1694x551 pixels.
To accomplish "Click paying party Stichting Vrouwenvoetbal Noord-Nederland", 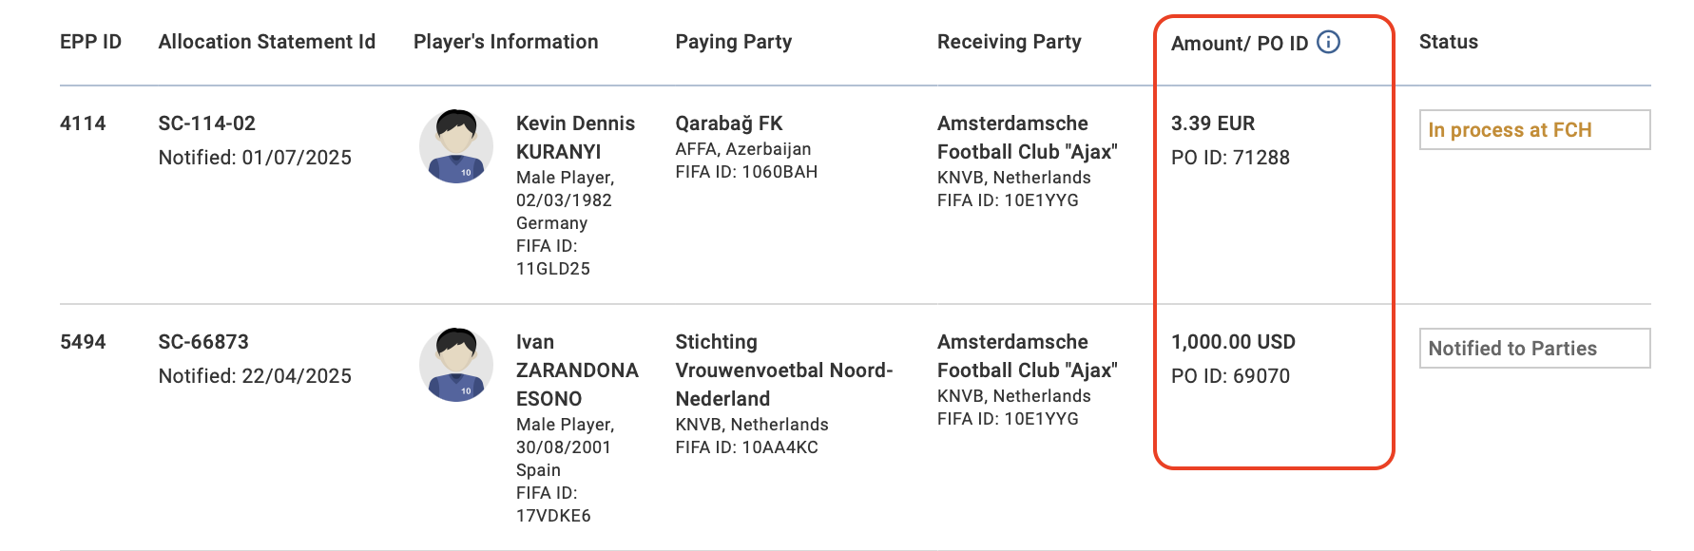I will tap(783, 370).
